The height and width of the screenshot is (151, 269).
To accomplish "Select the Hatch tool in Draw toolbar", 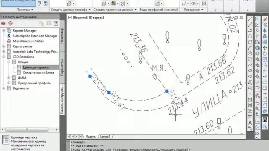I will tap(250, 100).
